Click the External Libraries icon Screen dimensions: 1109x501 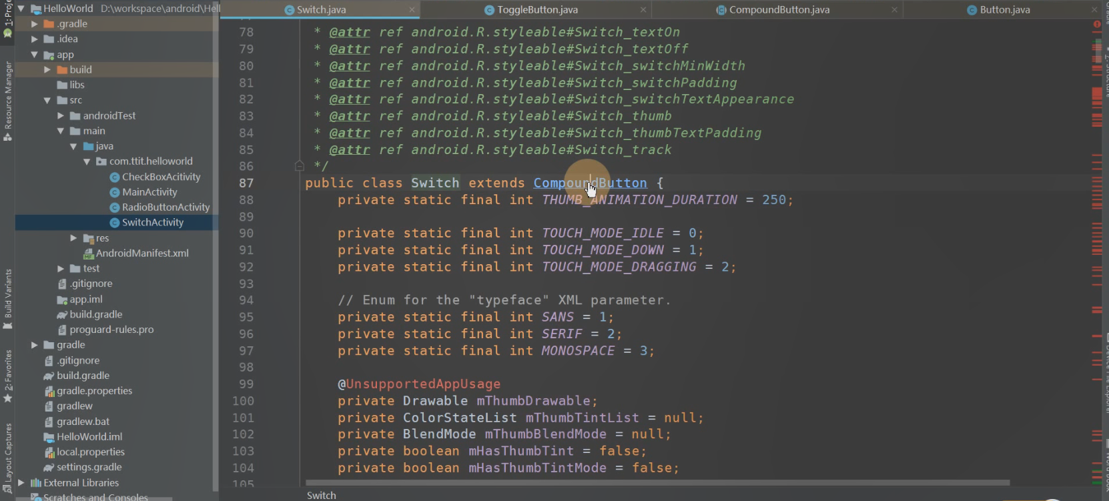pos(36,483)
